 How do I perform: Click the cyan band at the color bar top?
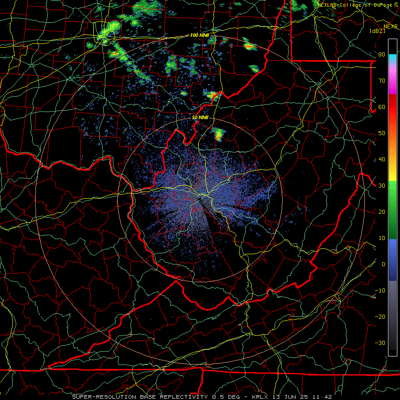(392, 59)
